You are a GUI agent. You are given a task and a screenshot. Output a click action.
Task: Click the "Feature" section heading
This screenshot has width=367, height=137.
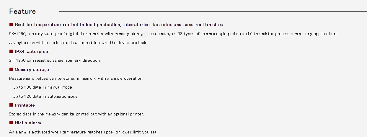click(22, 12)
